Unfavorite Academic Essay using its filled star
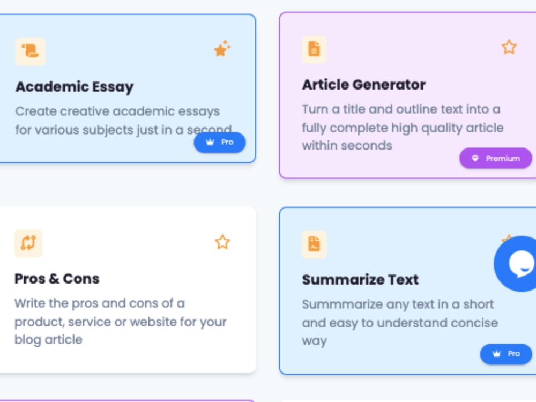Image resolution: width=536 pixels, height=402 pixels. 221,48
